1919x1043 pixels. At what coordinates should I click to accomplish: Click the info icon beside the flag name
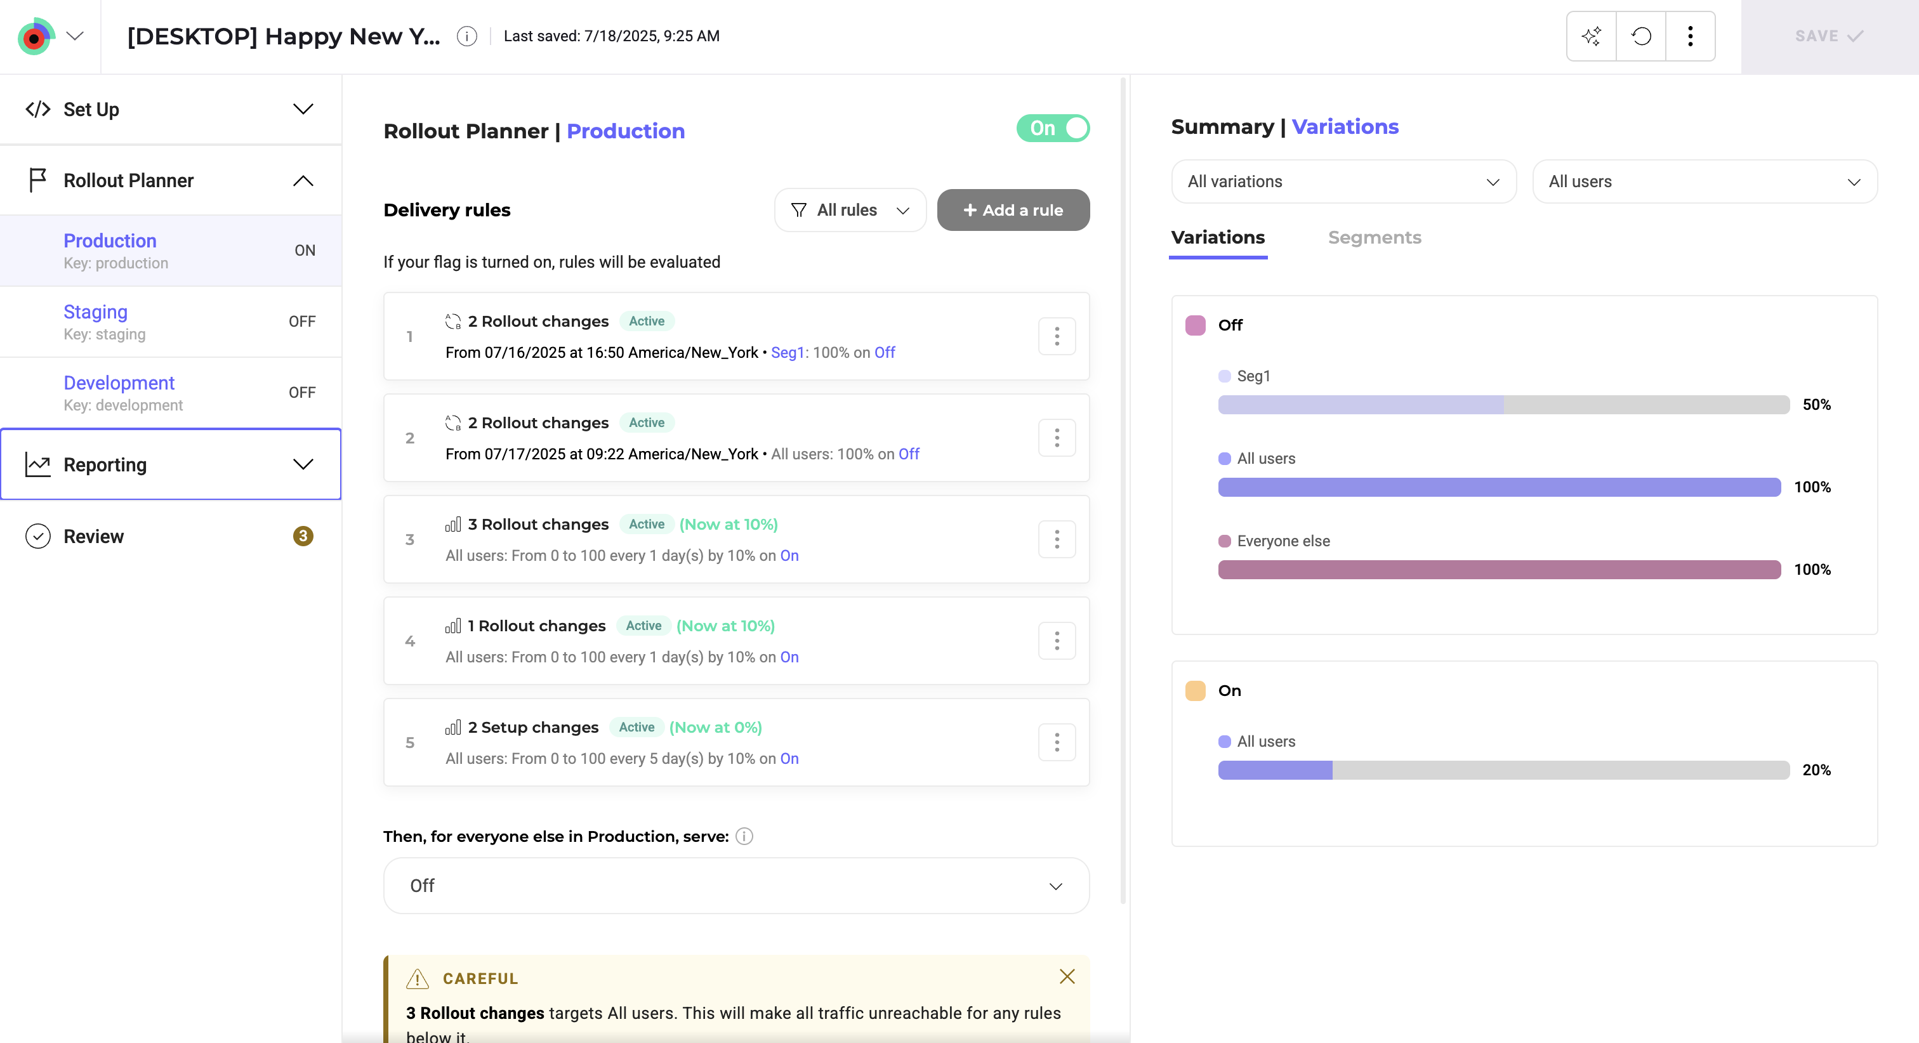point(467,36)
